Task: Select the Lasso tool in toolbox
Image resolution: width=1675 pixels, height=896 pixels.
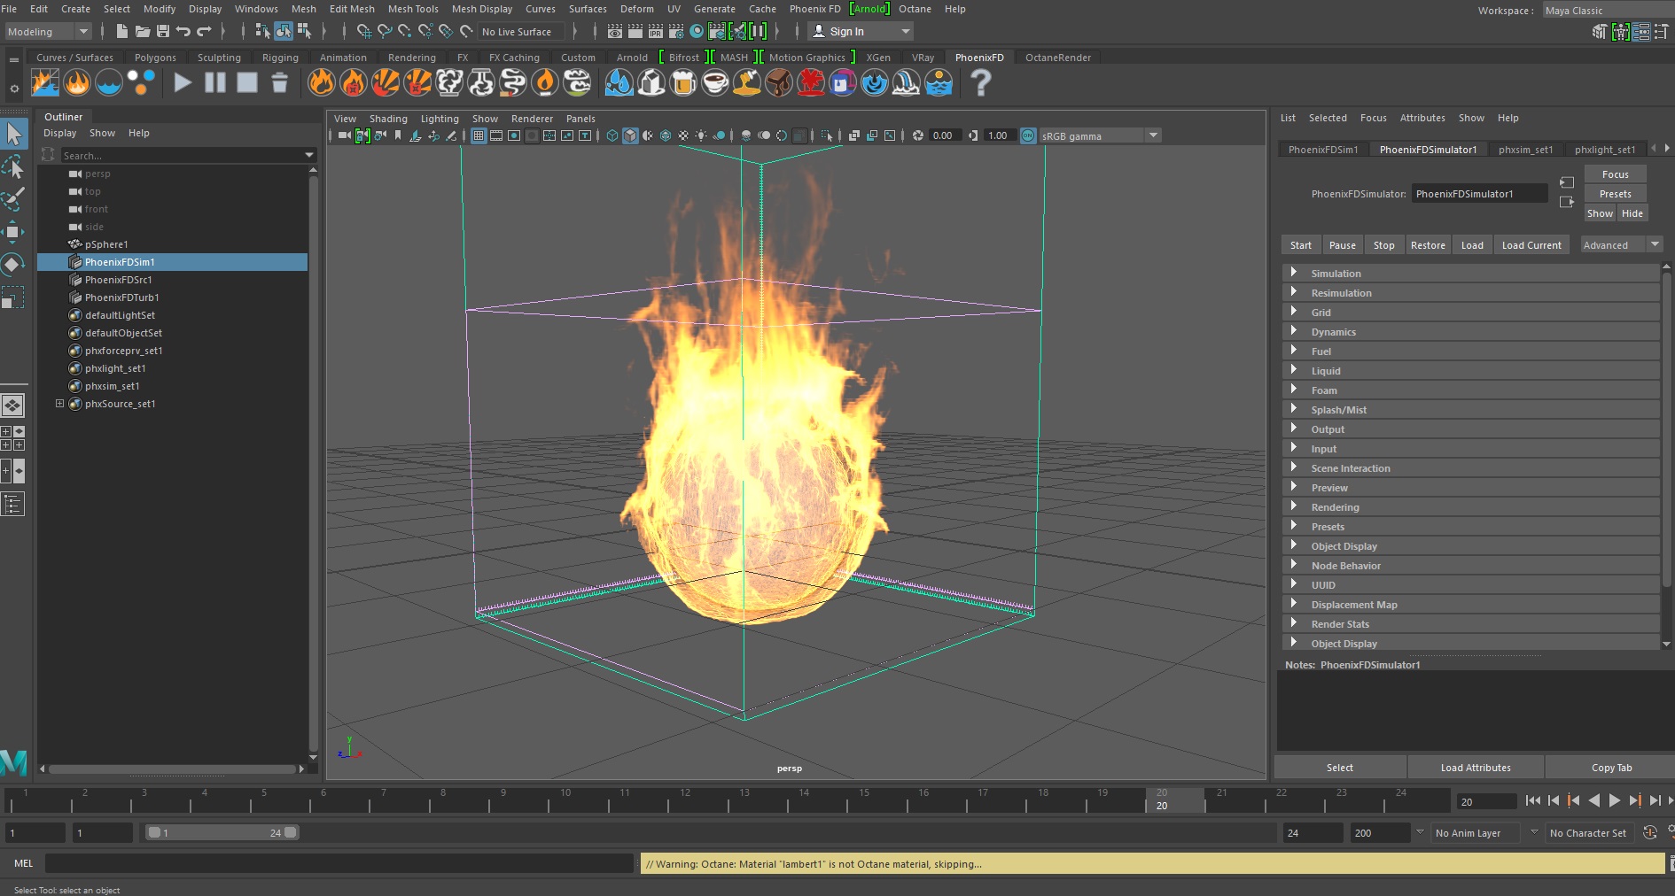Action: [14, 166]
